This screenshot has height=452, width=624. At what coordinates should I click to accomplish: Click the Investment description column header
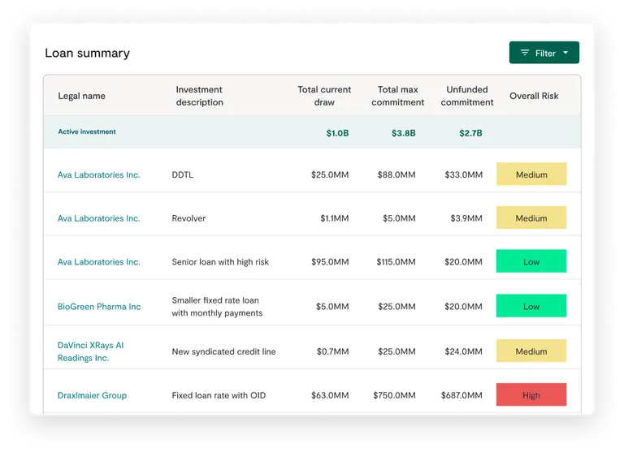(x=199, y=96)
